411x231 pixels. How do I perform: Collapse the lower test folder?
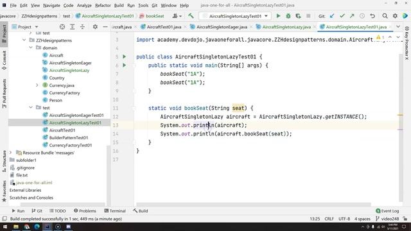31,108
